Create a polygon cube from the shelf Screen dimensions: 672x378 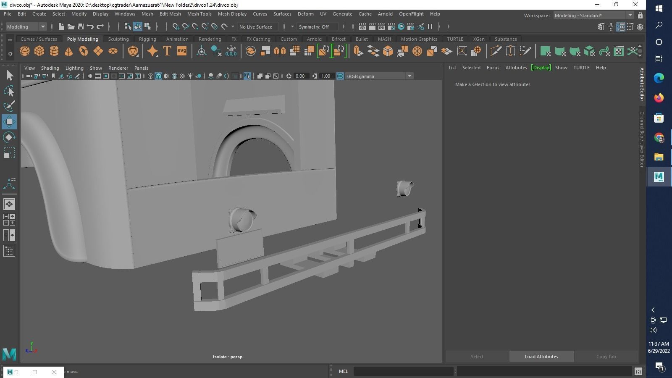tap(39, 51)
